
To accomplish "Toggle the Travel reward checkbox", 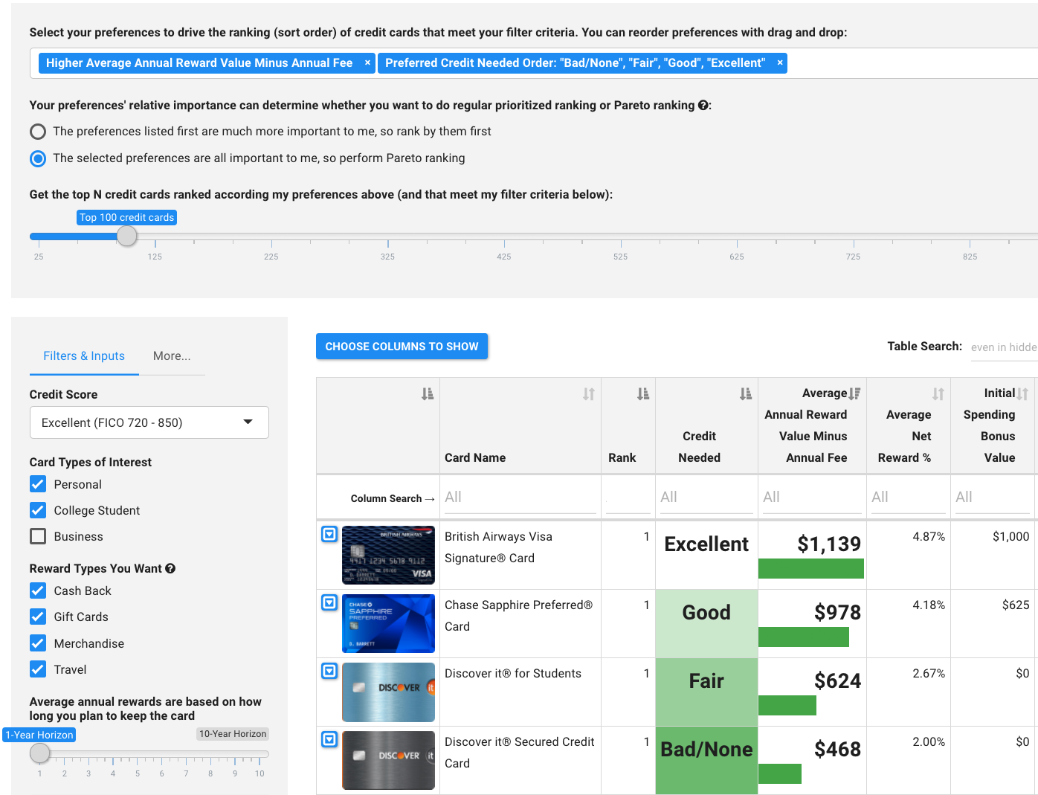I will click(38, 669).
